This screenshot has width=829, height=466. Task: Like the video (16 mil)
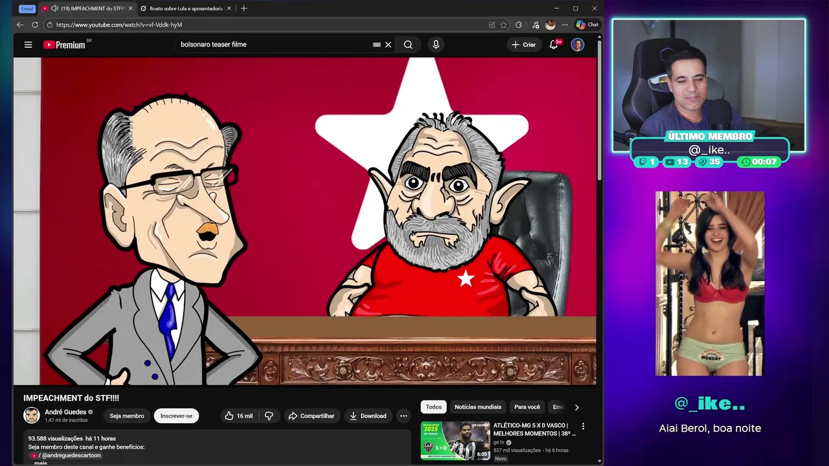click(238, 416)
